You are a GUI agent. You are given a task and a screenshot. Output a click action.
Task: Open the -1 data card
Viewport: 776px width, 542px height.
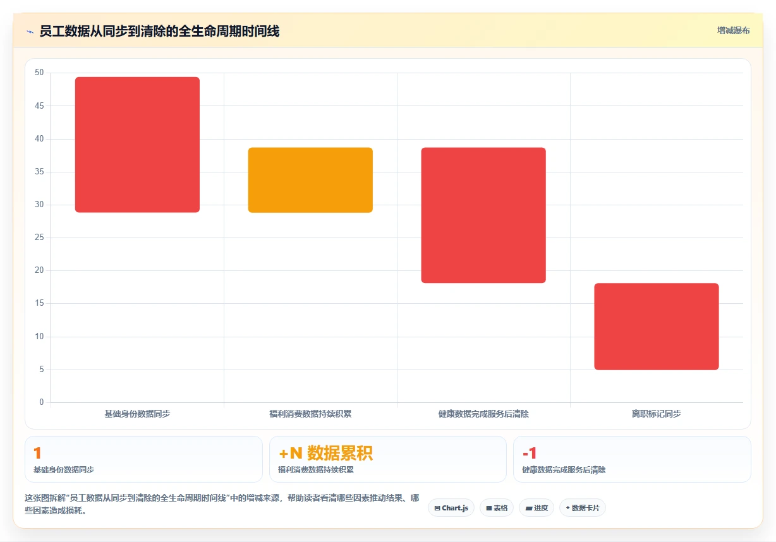[x=632, y=459]
